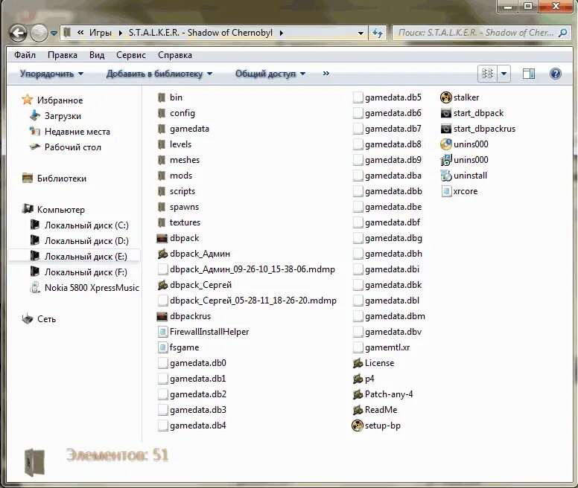Click the levels folder icon
Image resolution: width=578 pixels, height=488 pixels.
162,144
